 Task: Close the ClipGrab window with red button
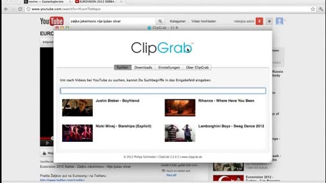tap(57, 27)
